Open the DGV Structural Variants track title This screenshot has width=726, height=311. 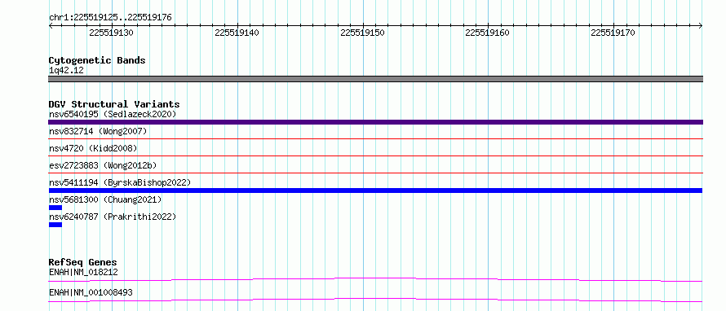(x=114, y=104)
